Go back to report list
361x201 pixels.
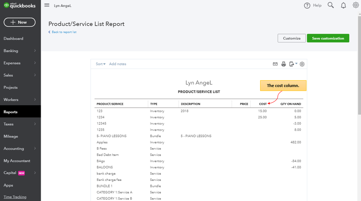pos(63,32)
